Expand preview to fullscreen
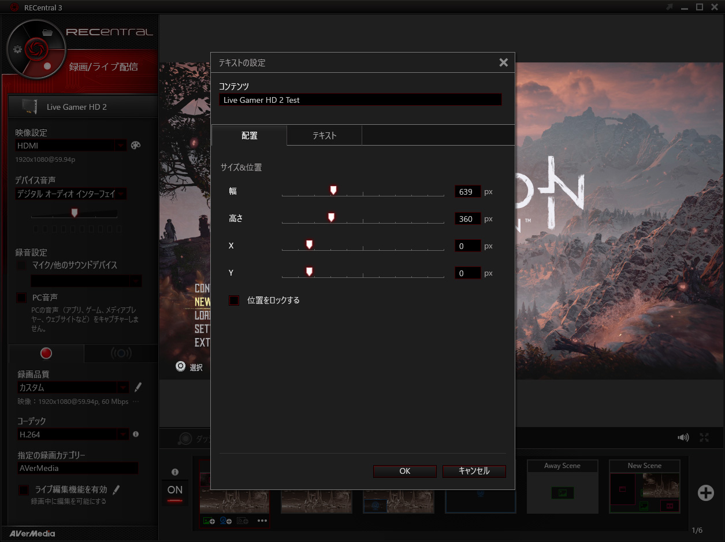This screenshot has width=725, height=542. tap(704, 437)
